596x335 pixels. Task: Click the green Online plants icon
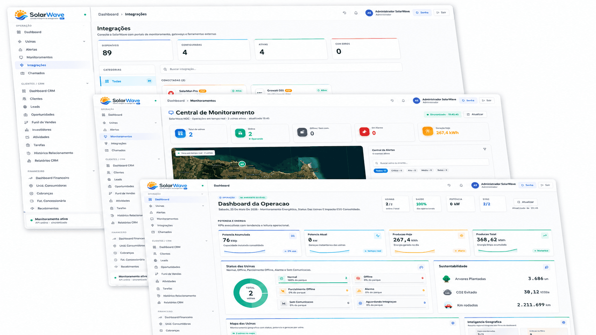(x=240, y=133)
